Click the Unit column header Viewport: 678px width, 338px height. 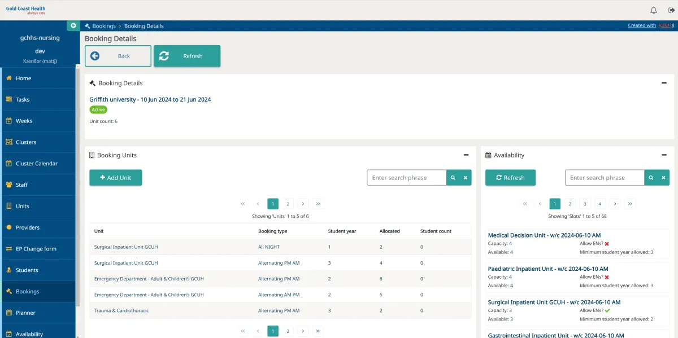(x=99, y=231)
